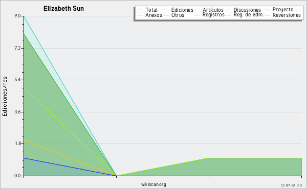Click the 7.2 y-axis value
Image resolution: width=307 pixels, height=189 pixels.
17,48
